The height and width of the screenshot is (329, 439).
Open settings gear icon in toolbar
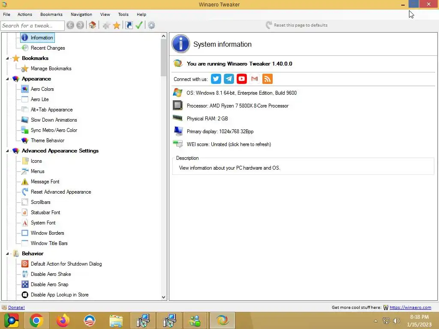click(151, 25)
